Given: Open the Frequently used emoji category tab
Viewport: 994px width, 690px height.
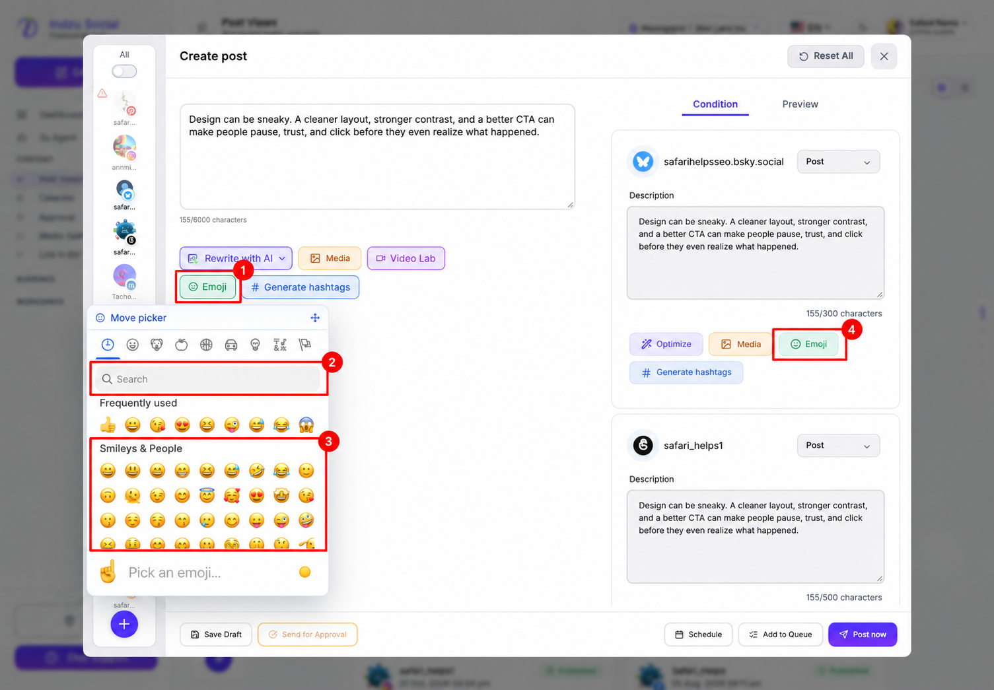Looking at the screenshot, I should (108, 345).
